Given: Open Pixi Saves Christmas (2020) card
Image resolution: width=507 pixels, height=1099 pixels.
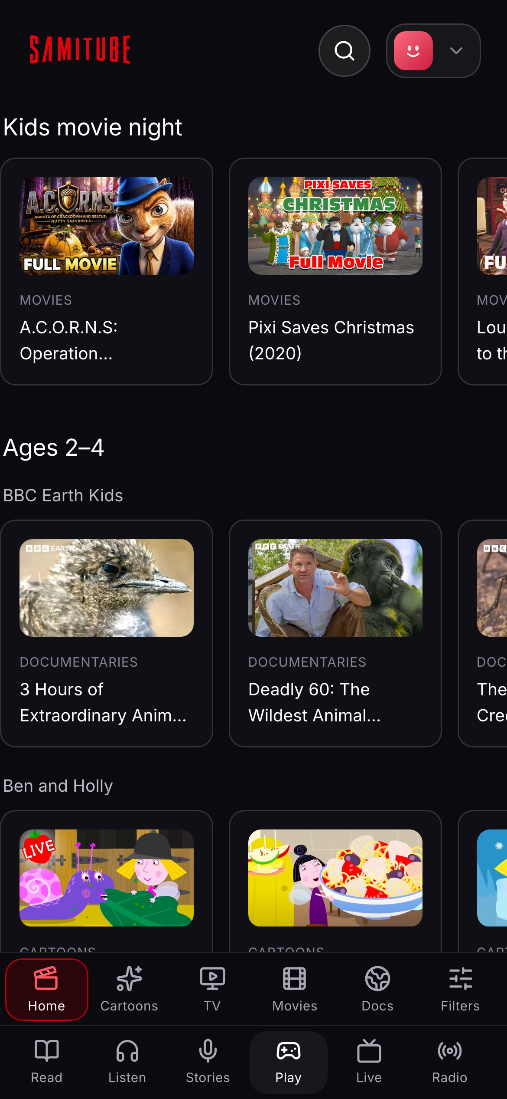Looking at the screenshot, I should tap(335, 271).
